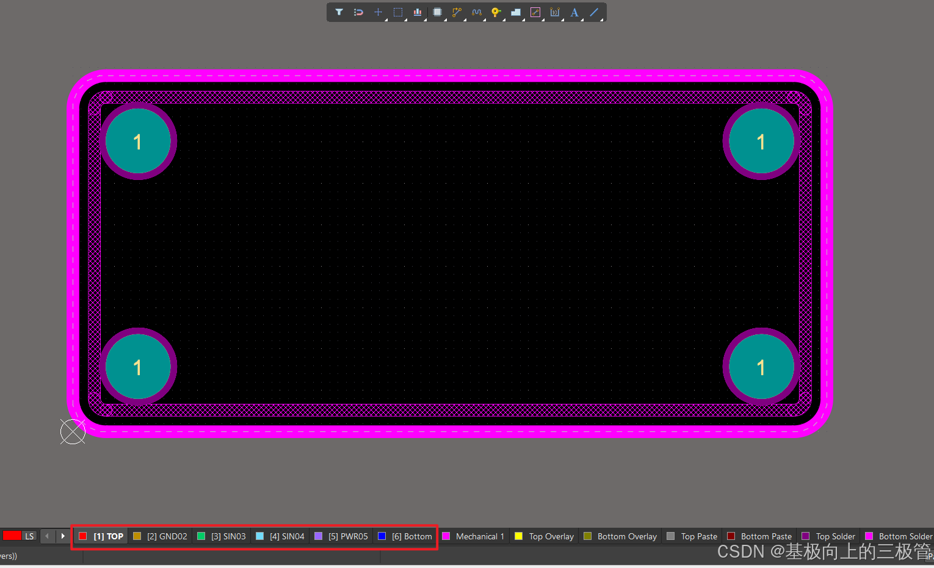Place a via with the yellow via icon
This screenshot has height=568, width=934.
click(x=496, y=12)
